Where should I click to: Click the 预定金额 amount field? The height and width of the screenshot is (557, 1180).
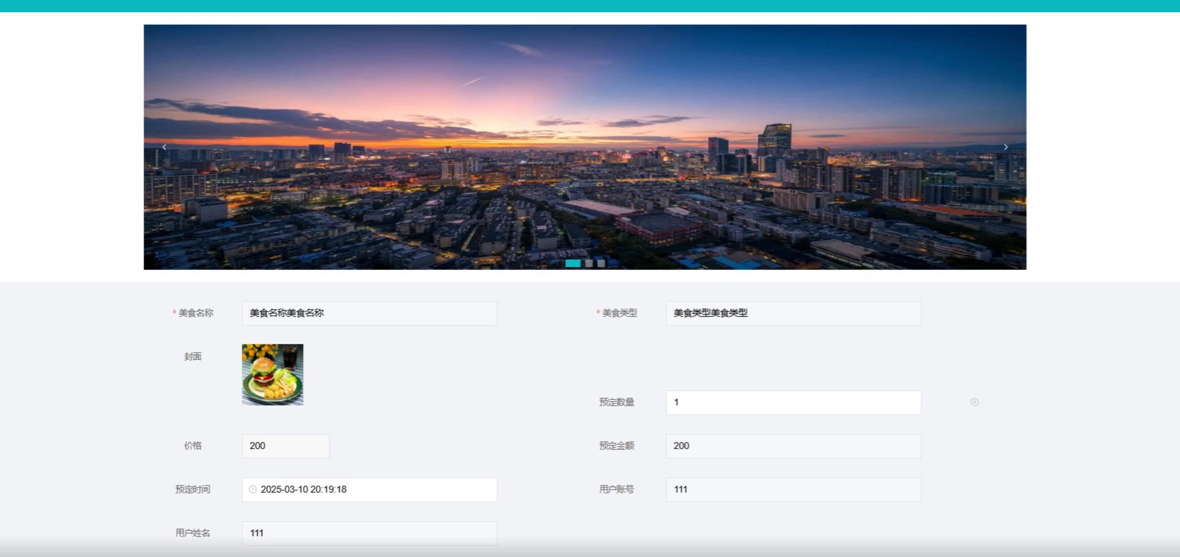[x=793, y=446]
